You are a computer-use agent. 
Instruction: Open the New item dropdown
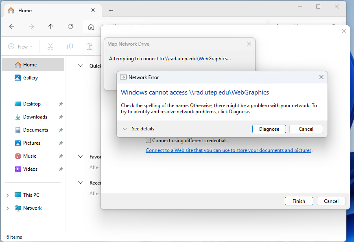pos(20,46)
